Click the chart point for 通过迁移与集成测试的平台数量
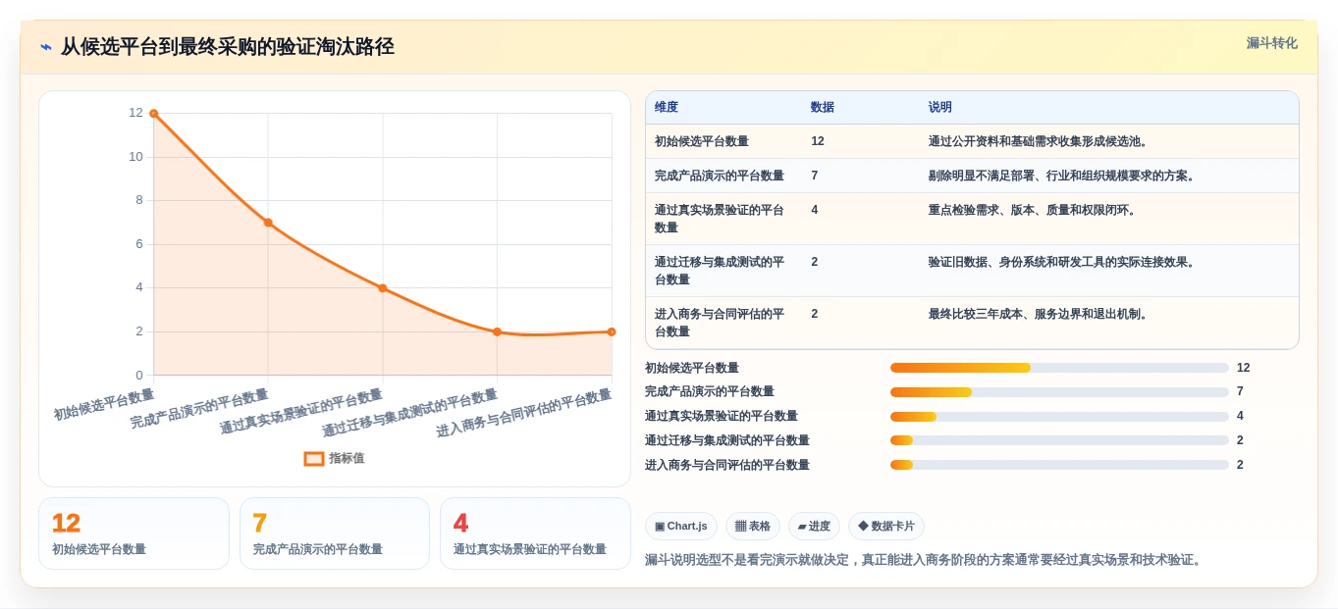The image size is (1338, 609). (497, 331)
